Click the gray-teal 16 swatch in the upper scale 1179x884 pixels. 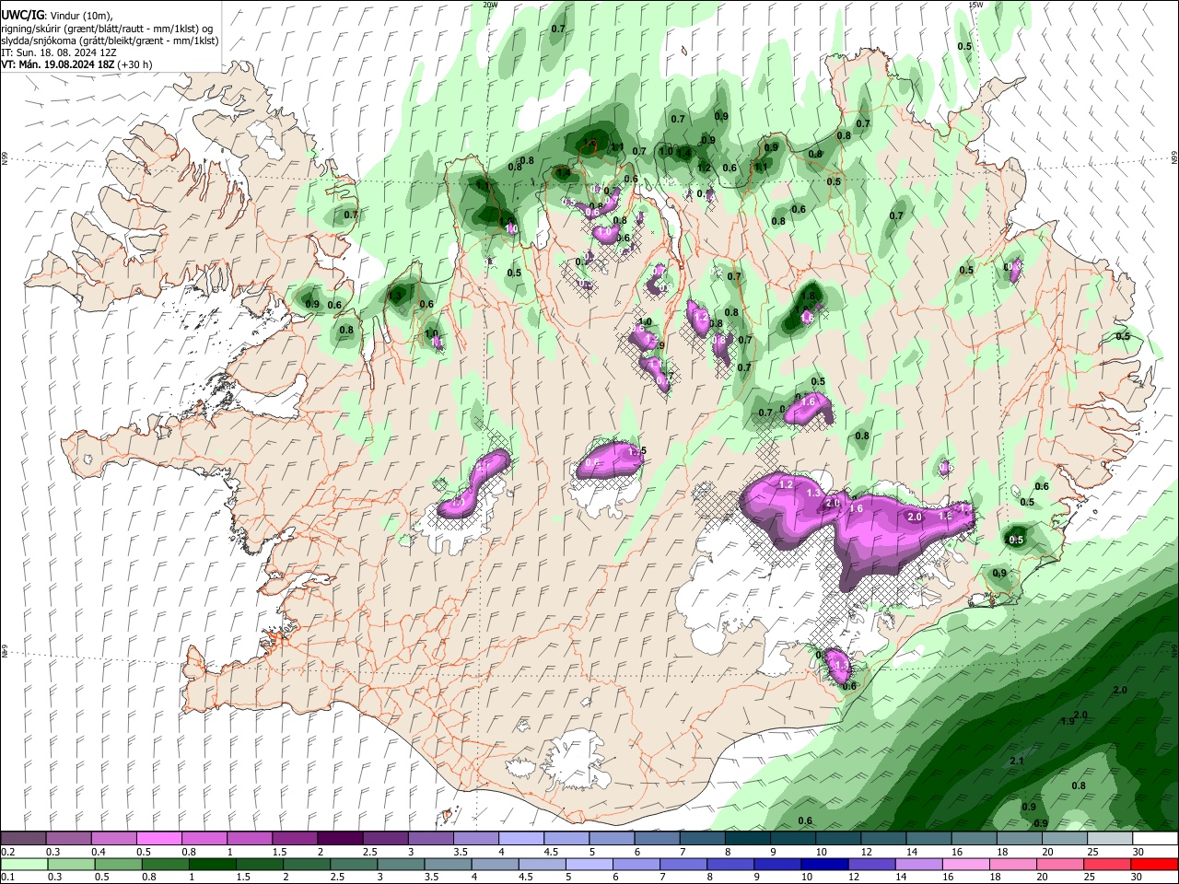coord(975,838)
